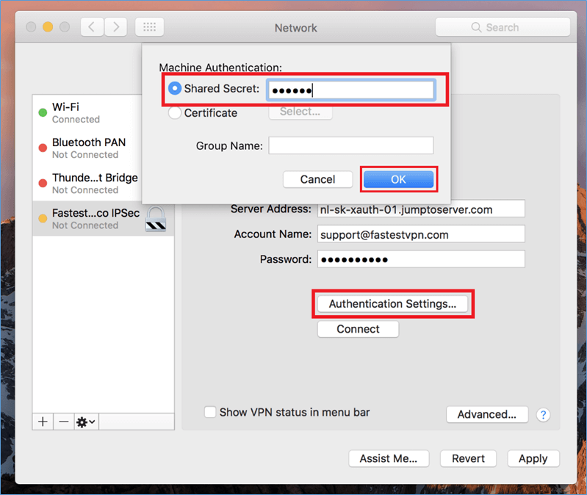Click the Machine Authentication: label
The image size is (587, 495).
(x=220, y=68)
